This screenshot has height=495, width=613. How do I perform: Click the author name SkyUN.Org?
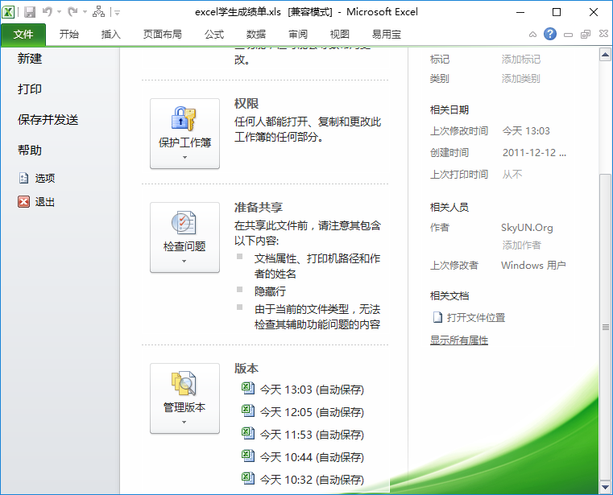tap(527, 228)
